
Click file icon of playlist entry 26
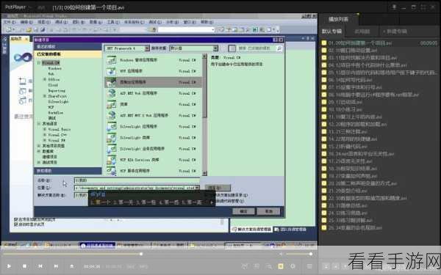(x=324, y=227)
